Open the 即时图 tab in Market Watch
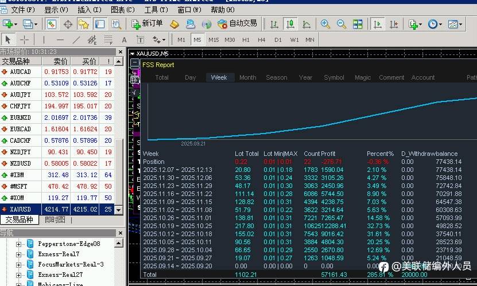 click(x=55, y=220)
